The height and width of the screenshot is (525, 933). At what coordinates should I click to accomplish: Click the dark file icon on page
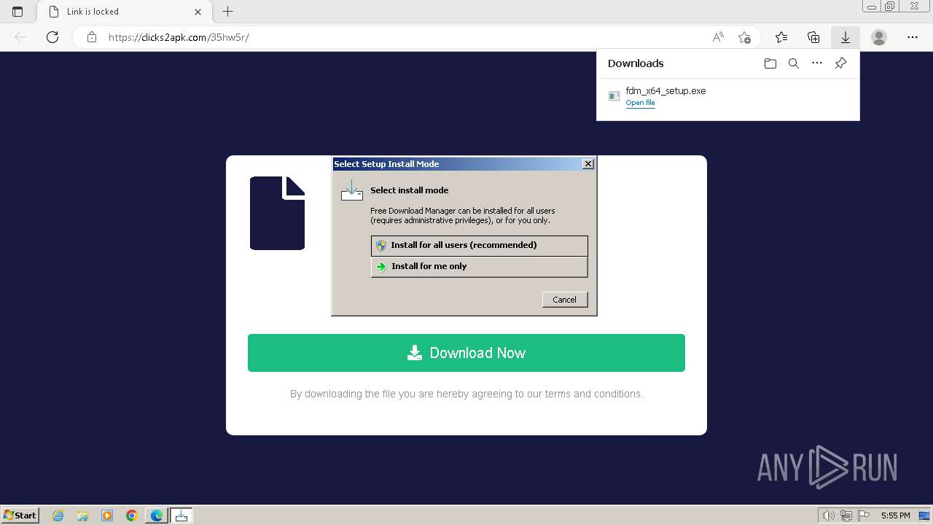pyautogui.click(x=277, y=213)
